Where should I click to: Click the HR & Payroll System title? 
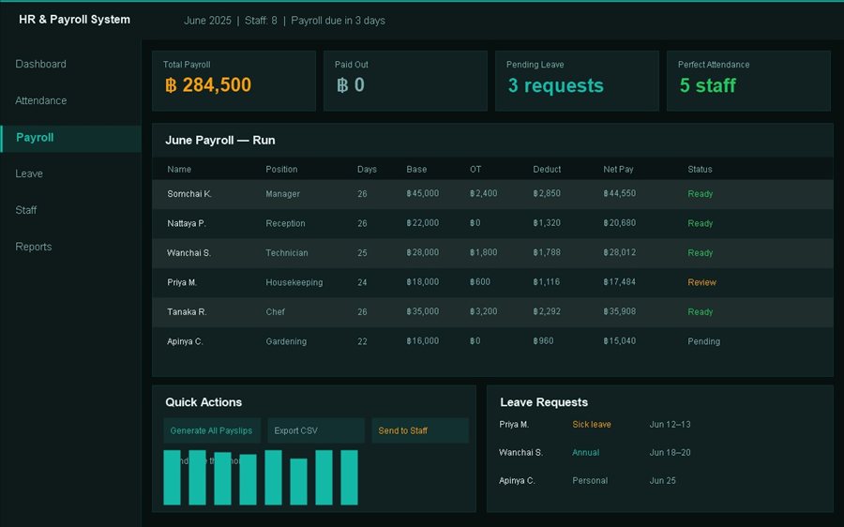[74, 20]
